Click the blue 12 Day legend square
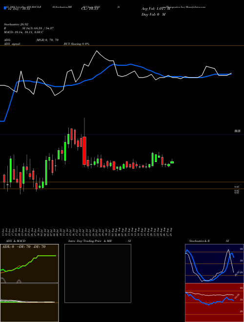 click(x=5, y=8)
